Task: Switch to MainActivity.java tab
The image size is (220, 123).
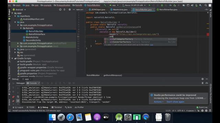Action: click(x=119, y=10)
